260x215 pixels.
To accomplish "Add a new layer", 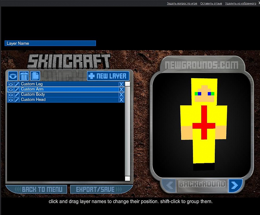I will (x=108, y=76).
